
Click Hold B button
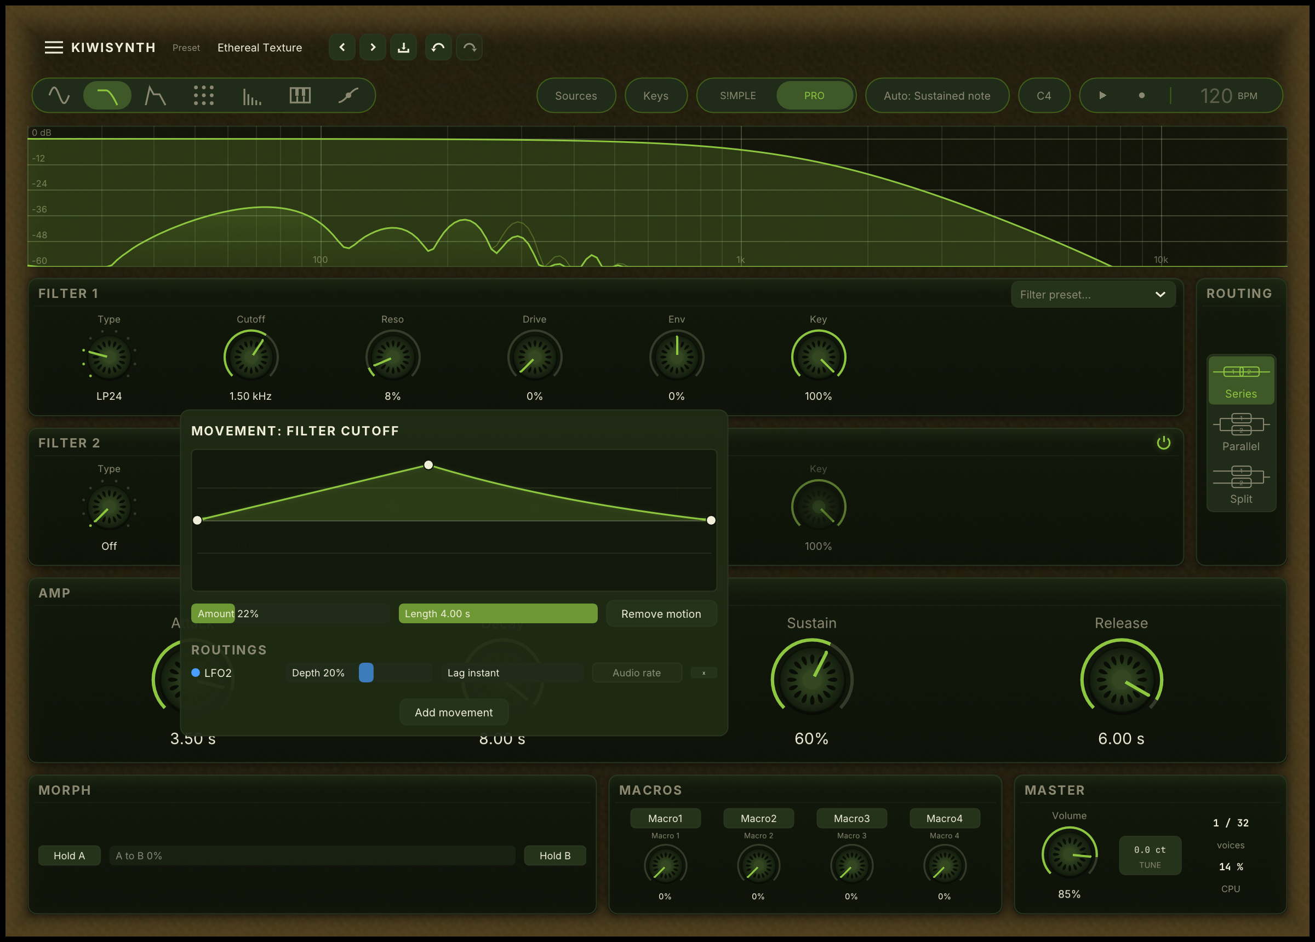pos(555,855)
